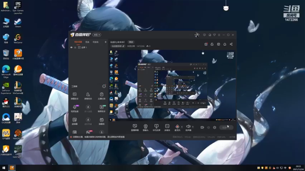Switch to the third scene tab
Viewport: 305px width, 171px height.
[96, 42]
